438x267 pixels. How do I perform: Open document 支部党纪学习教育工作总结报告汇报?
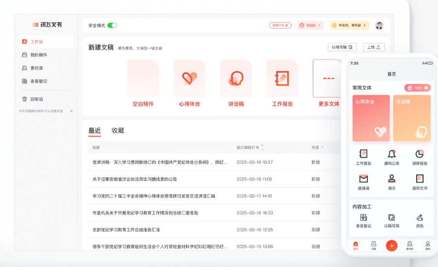click(126, 230)
